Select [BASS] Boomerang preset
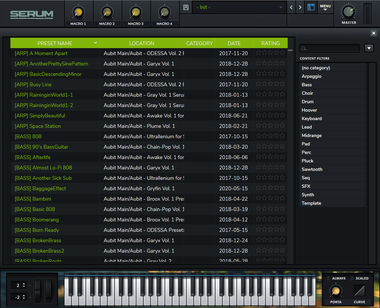Image resolution: width=380 pixels, height=308 pixels. click(x=37, y=220)
